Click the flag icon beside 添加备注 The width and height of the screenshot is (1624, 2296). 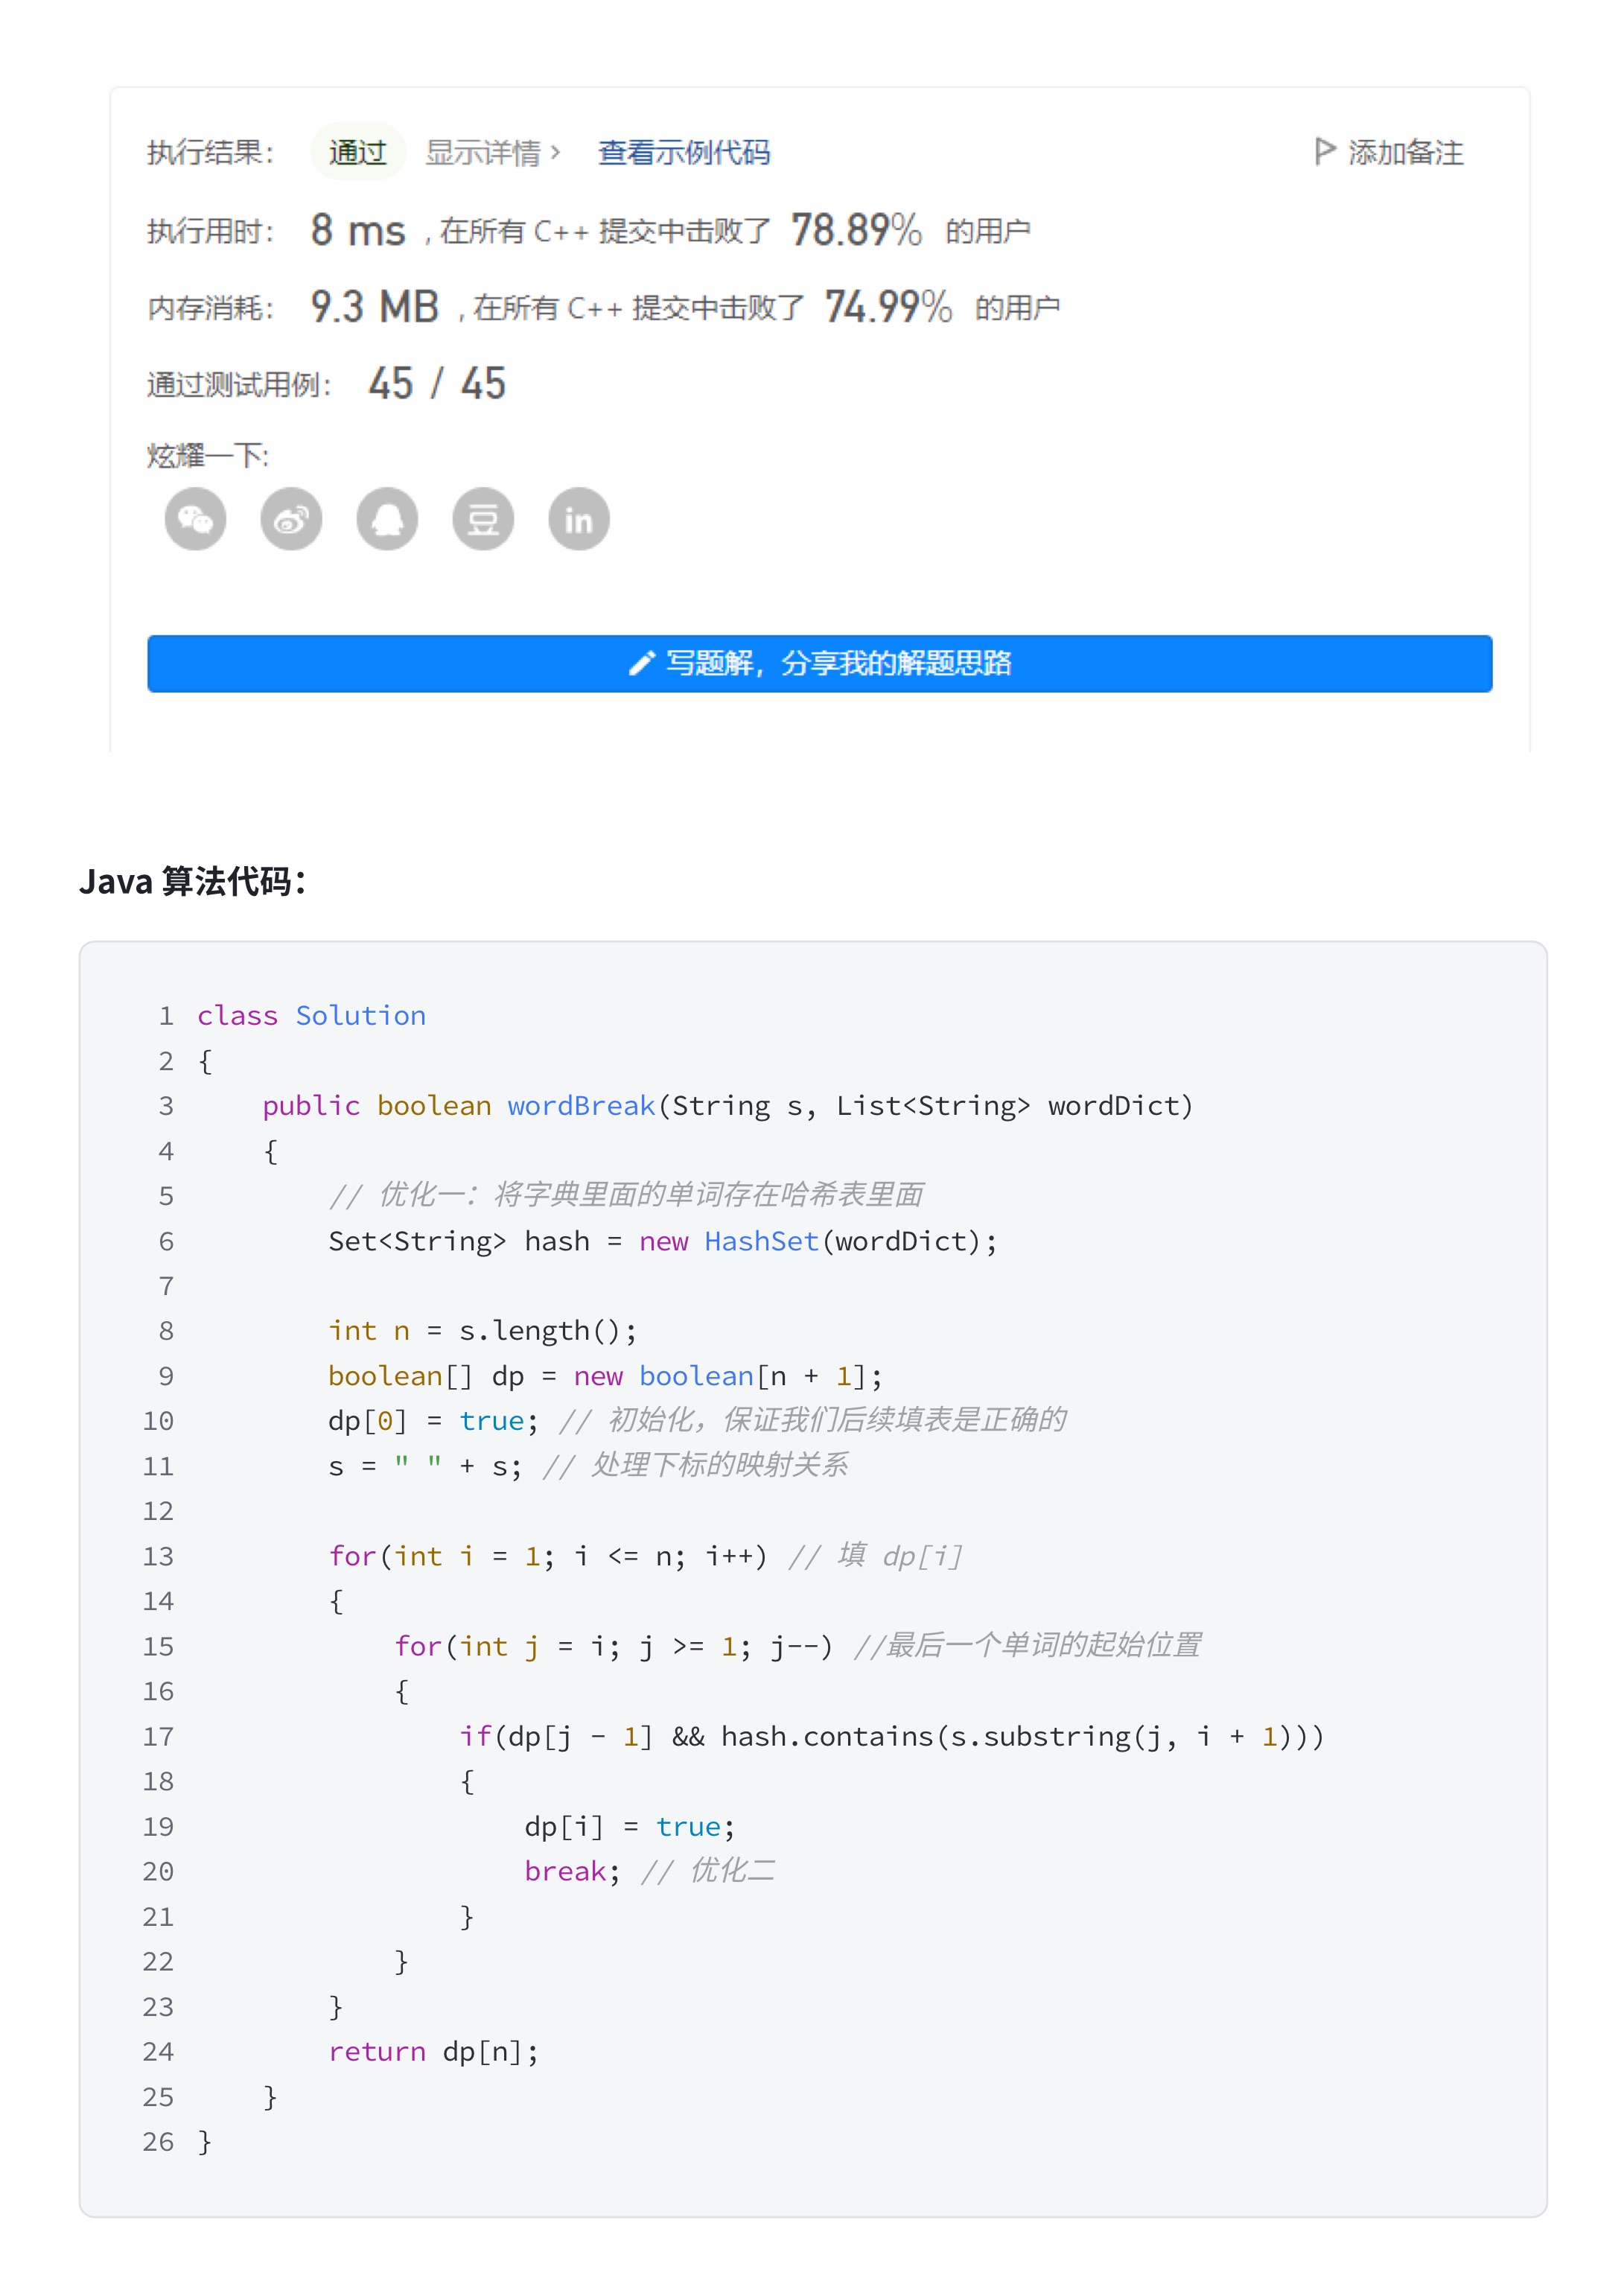(1324, 151)
